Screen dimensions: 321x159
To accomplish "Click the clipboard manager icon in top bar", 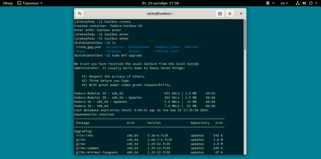I will [268, 3].
